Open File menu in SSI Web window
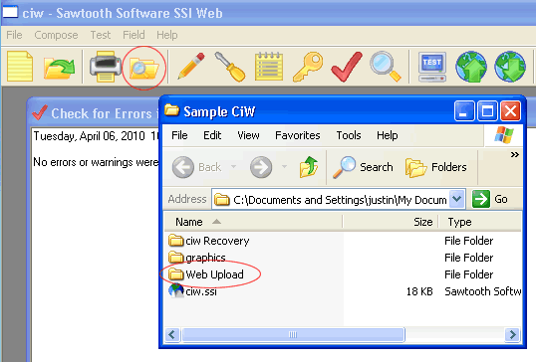Viewport: 536px width, 362px height. 14,35
